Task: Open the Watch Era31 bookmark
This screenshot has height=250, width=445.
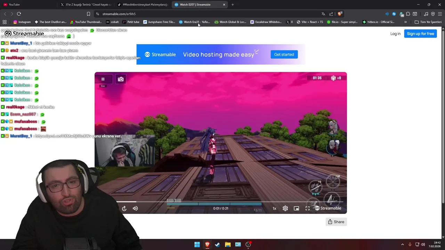Action: pyautogui.click(x=194, y=22)
